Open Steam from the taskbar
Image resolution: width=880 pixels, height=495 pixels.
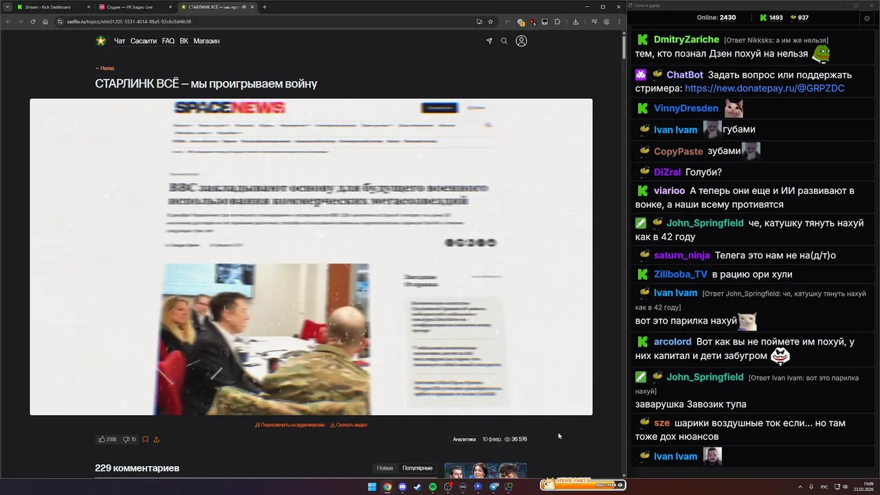[x=417, y=487]
